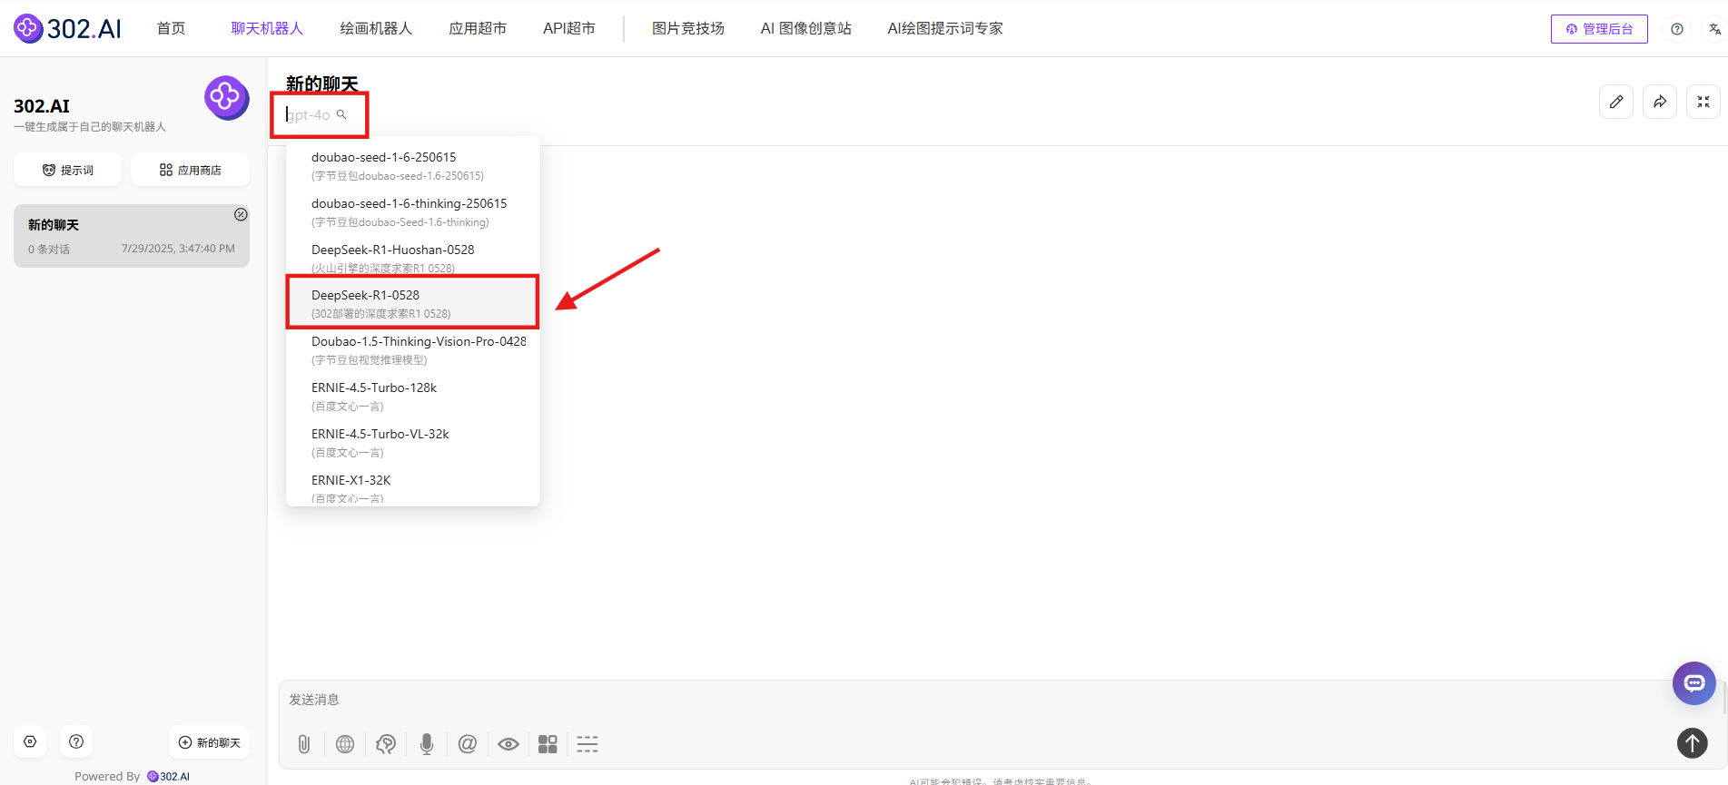Viewport: 1728px width, 785px height.
Task: Open the API超市 tab
Action: coord(569,28)
